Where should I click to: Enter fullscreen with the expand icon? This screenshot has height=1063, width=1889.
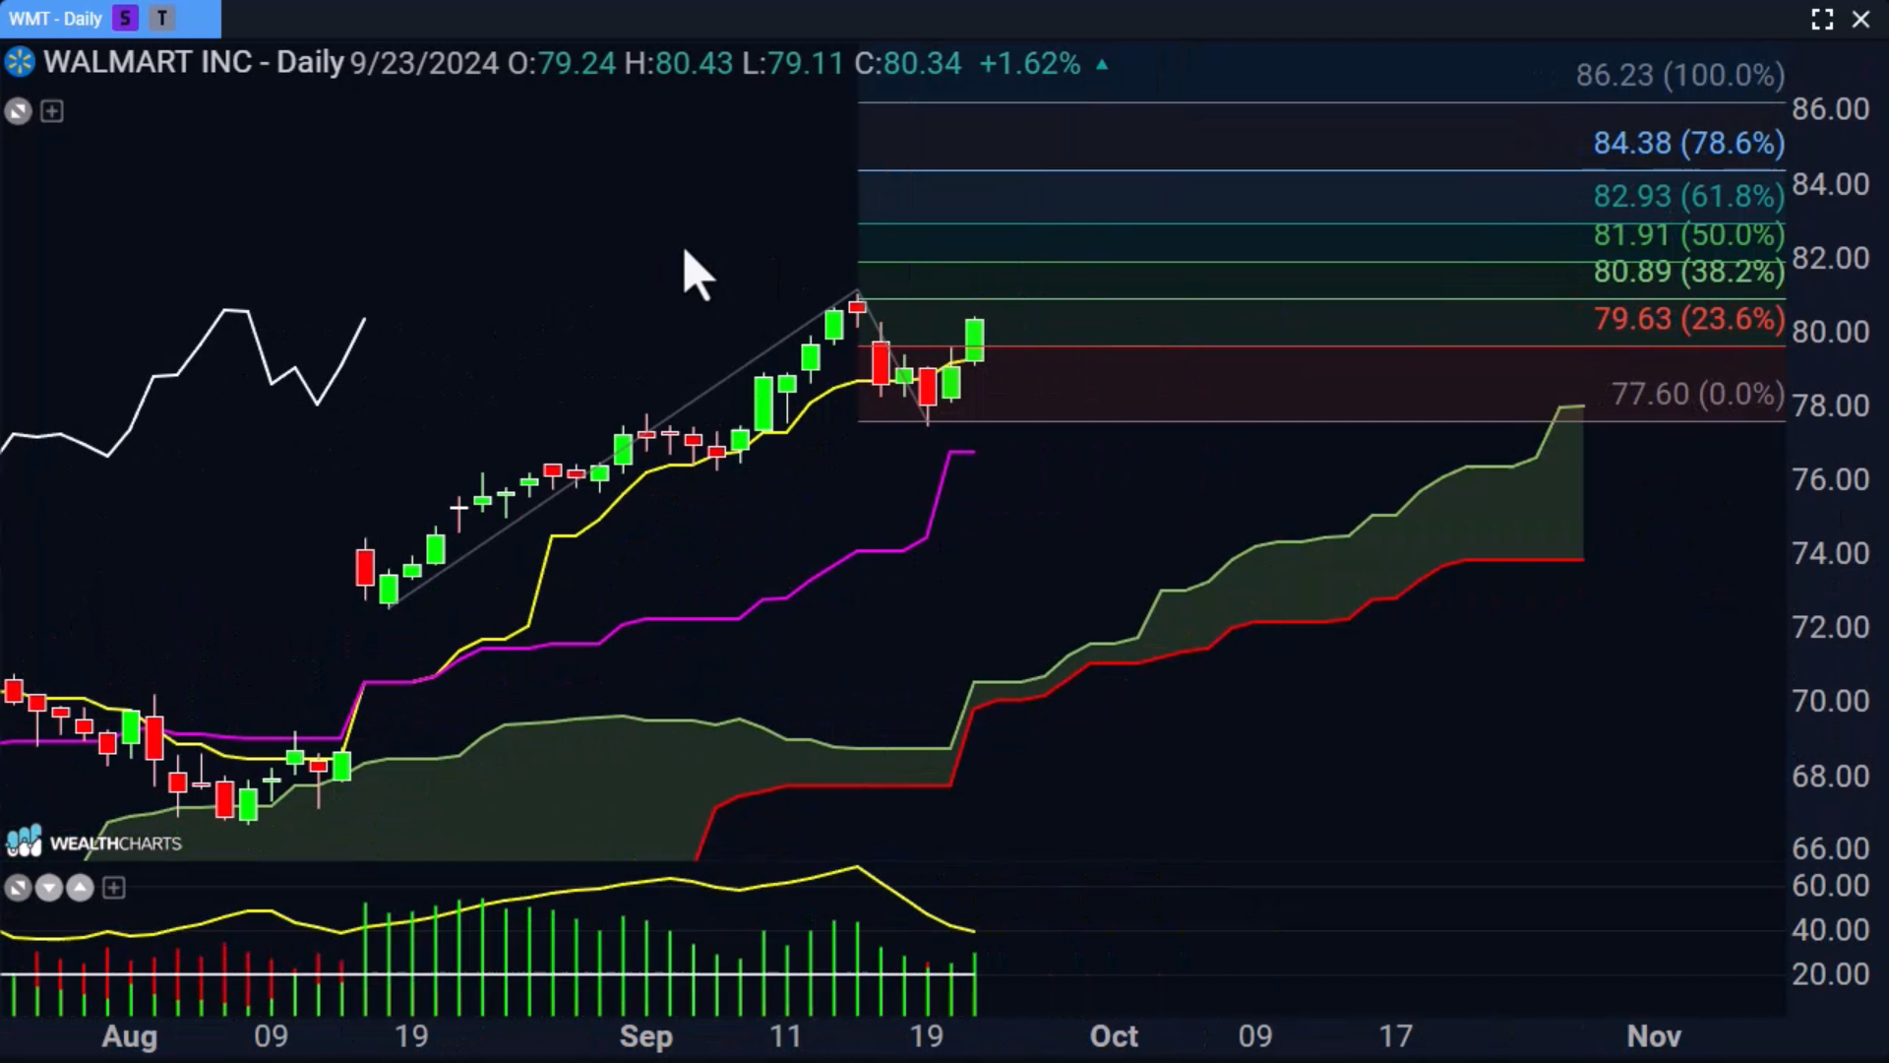click(1822, 19)
